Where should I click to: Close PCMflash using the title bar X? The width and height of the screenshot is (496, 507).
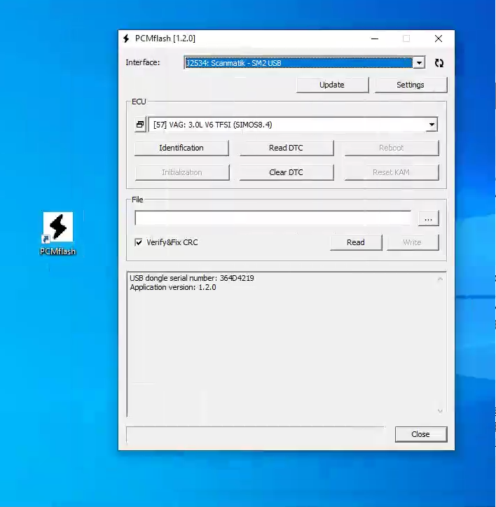(x=439, y=39)
